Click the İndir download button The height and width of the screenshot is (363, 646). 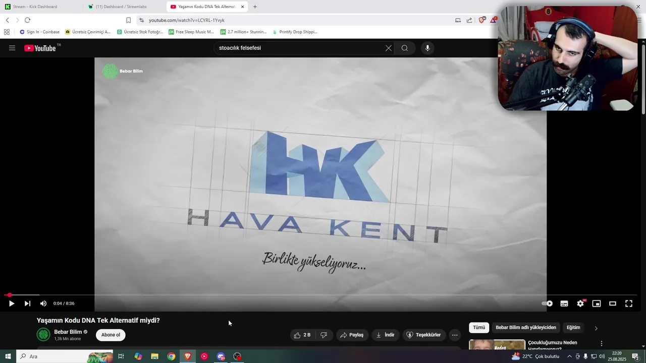(x=386, y=335)
